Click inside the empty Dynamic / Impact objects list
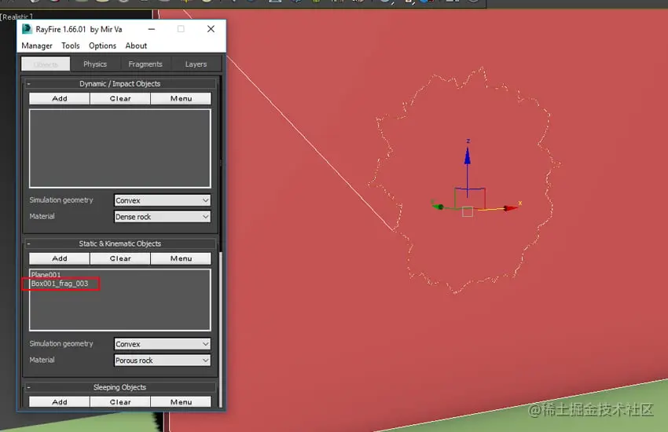This screenshot has width=668, height=432. 119,148
